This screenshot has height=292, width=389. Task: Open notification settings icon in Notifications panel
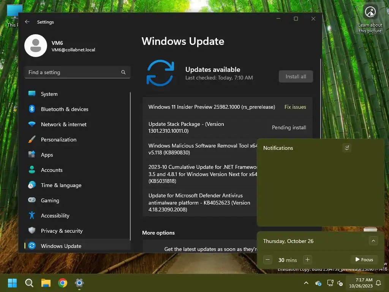click(347, 148)
